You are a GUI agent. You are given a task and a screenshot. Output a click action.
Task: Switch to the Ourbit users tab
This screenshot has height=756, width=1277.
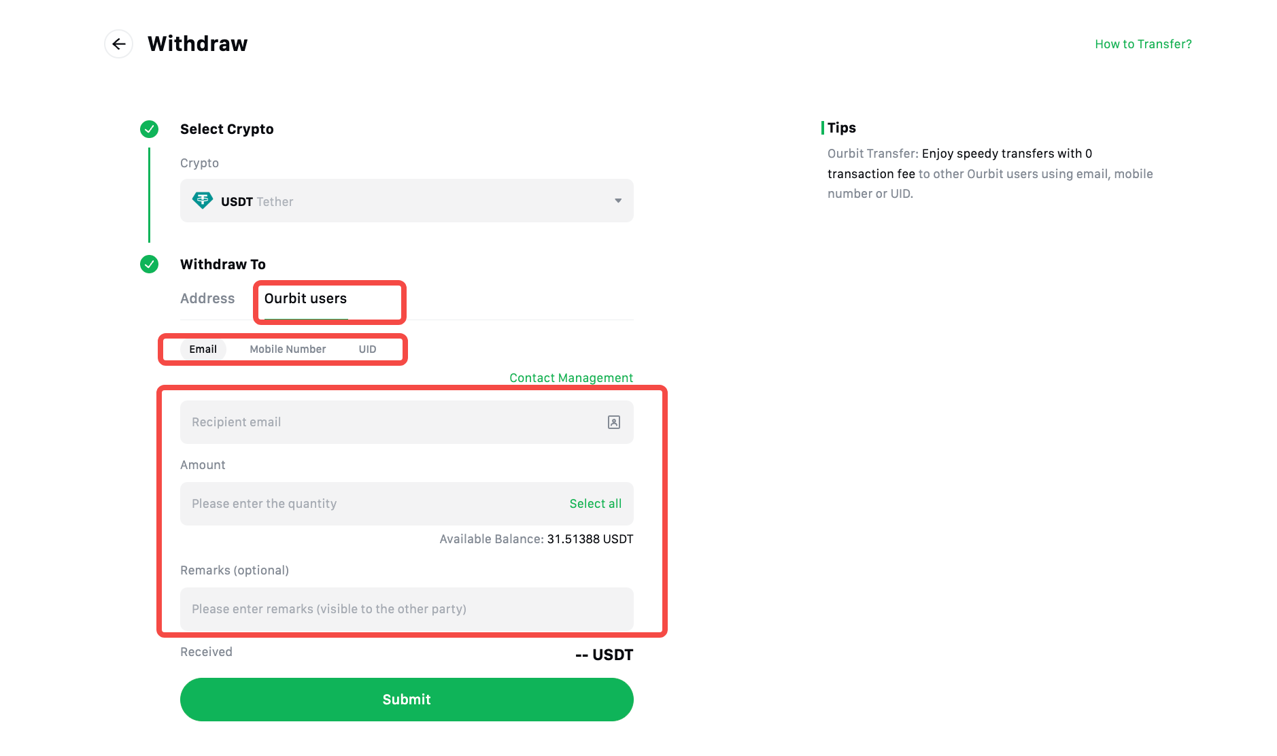[305, 298]
